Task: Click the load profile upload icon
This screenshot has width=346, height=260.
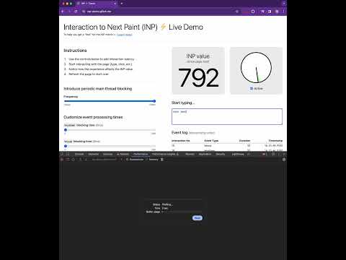Action: pos(80,160)
